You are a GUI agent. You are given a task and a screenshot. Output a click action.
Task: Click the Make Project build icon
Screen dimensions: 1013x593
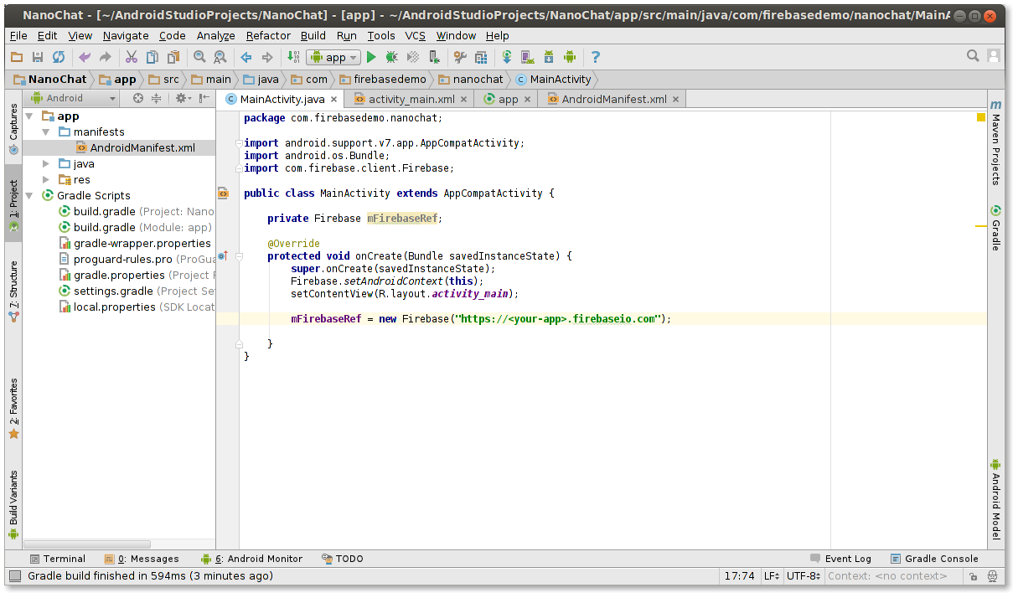(293, 57)
